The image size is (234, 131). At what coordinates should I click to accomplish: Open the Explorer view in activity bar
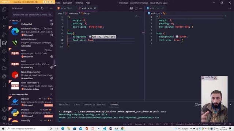pos(4,9)
